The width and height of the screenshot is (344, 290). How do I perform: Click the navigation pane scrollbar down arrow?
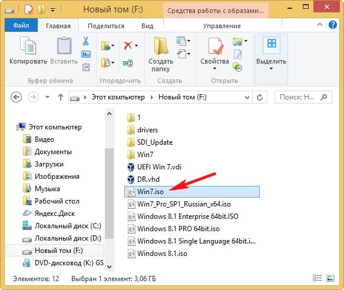(109, 267)
